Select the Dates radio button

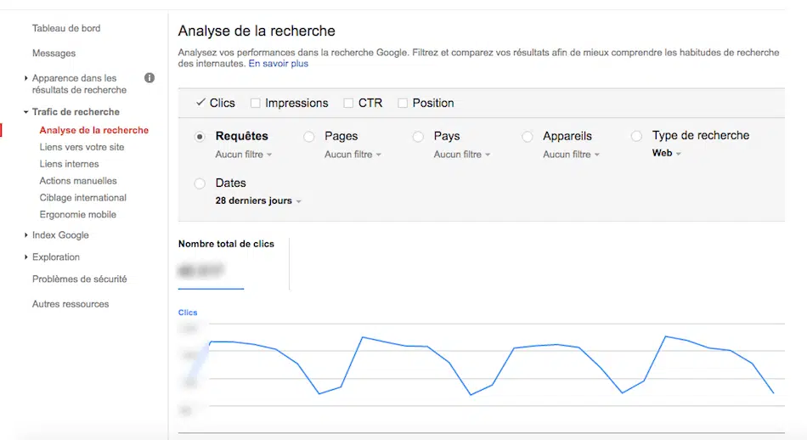(x=200, y=183)
